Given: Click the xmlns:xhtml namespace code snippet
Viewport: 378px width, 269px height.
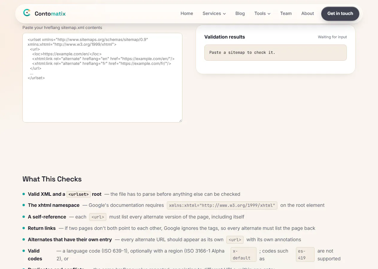Looking at the screenshot, I should 222,205.
